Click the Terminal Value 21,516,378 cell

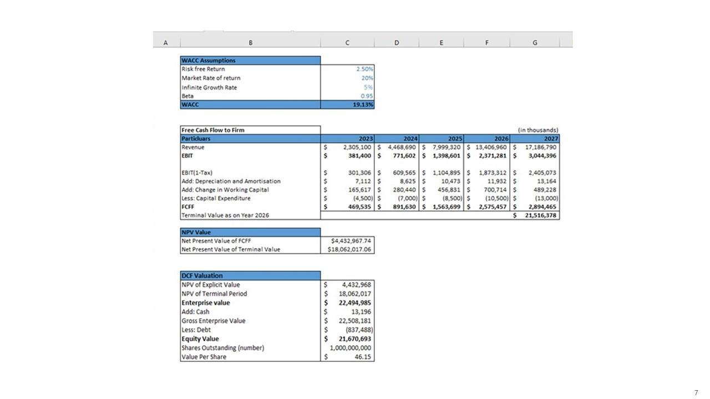(536, 215)
